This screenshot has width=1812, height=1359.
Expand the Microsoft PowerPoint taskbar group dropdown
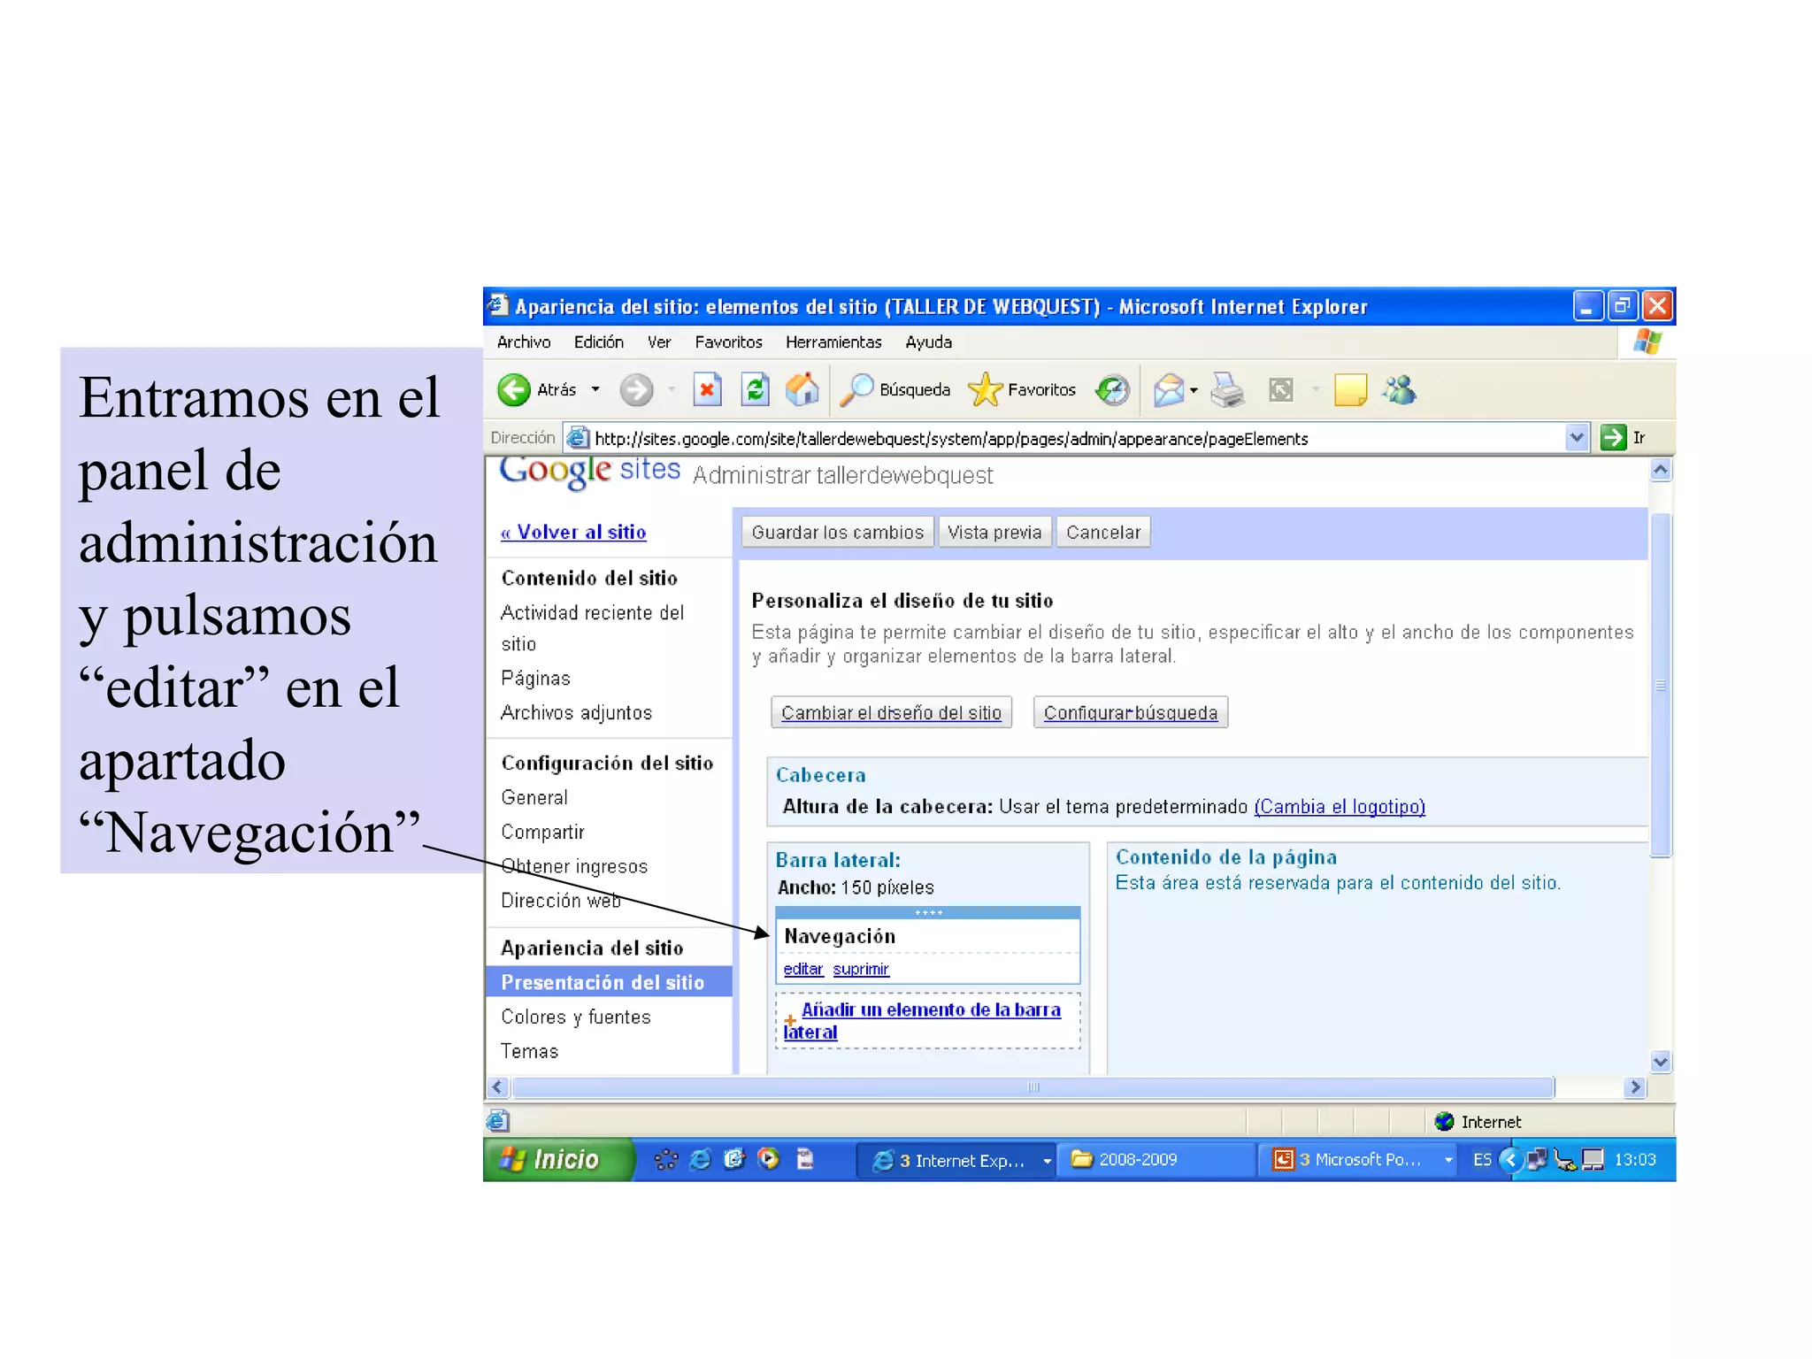click(x=1448, y=1161)
